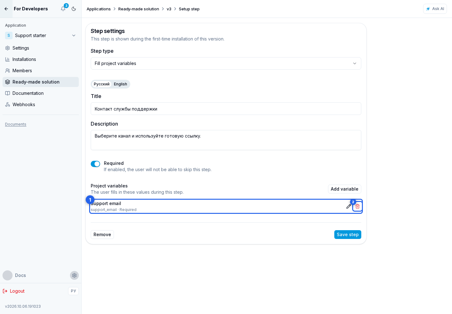Screen dimensions: 452x314
Task: Select Ready-made solution in sidebar
Action: pos(40,82)
